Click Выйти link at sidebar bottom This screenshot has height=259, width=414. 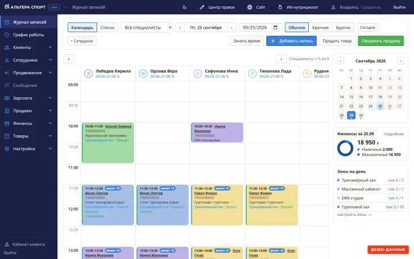point(10,253)
